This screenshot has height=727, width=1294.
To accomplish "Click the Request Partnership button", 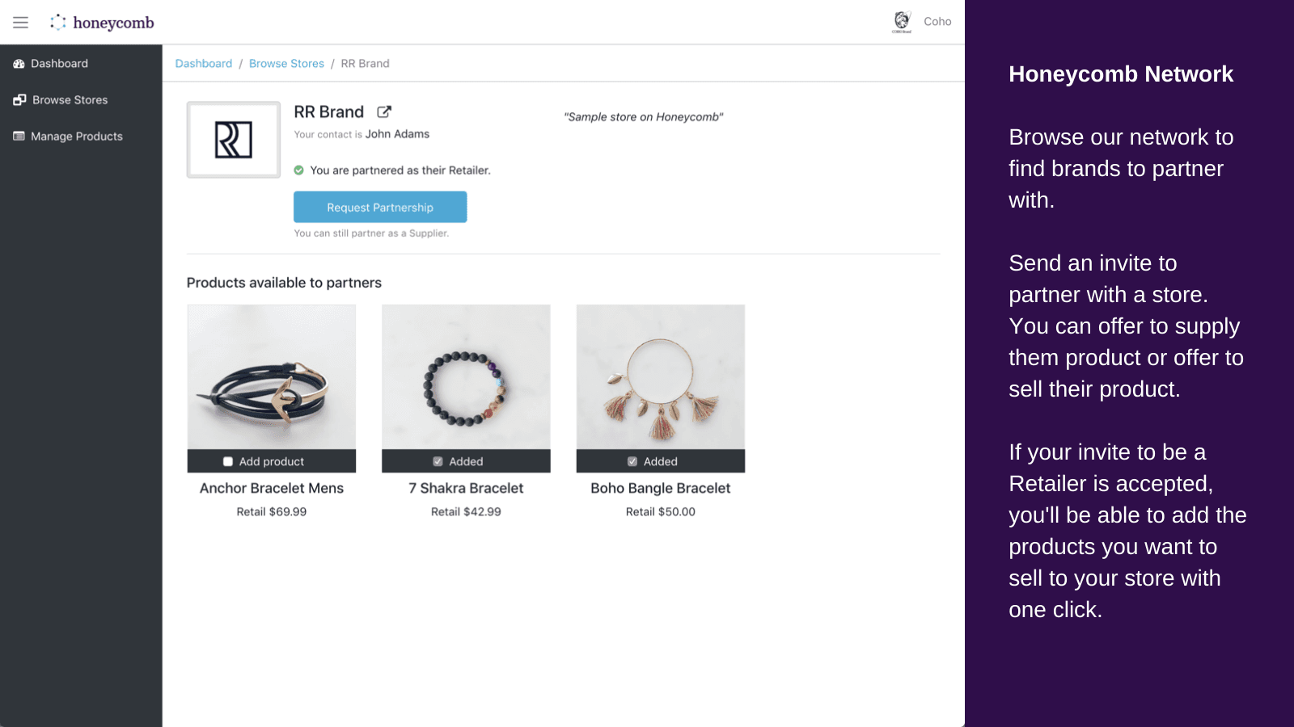I will pyautogui.click(x=380, y=207).
